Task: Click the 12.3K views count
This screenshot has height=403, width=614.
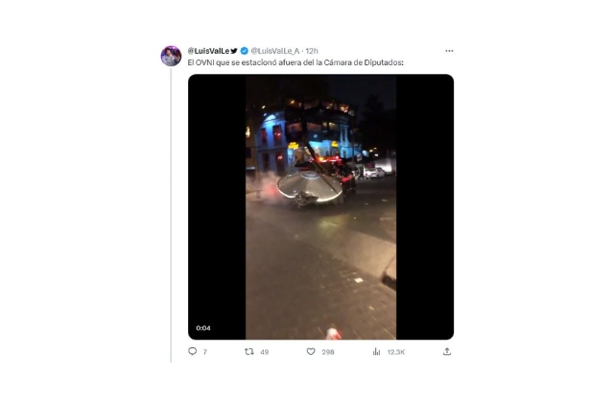Action: point(396,352)
